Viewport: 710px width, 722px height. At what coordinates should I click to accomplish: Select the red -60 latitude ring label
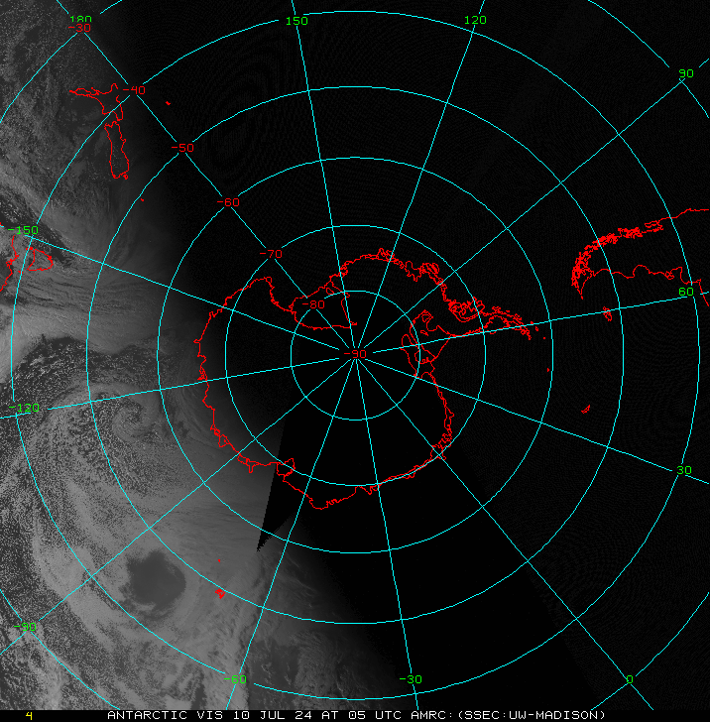(228, 202)
